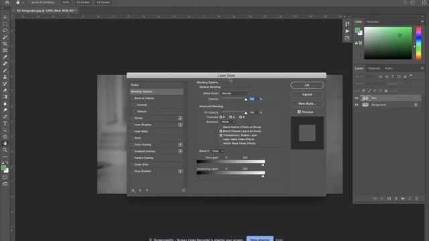Enable Blend Interior Effects as Group

click(221, 127)
